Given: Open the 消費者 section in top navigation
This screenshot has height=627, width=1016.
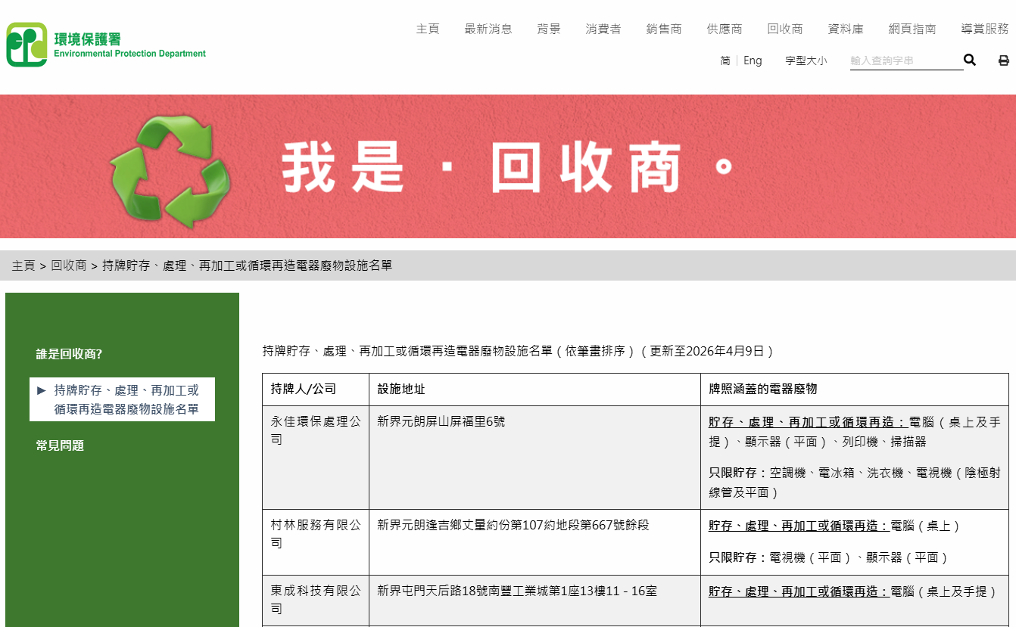Looking at the screenshot, I should pyautogui.click(x=603, y=29).
